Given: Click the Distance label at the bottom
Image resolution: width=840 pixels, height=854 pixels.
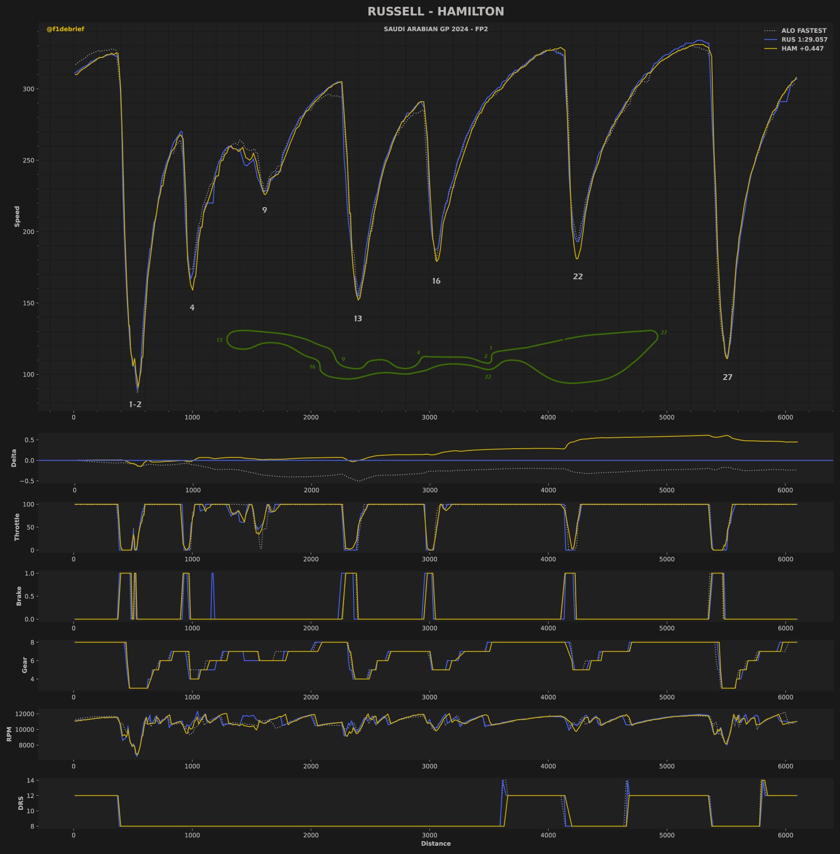Looking at the screenshot, I should tap(435, 843).
